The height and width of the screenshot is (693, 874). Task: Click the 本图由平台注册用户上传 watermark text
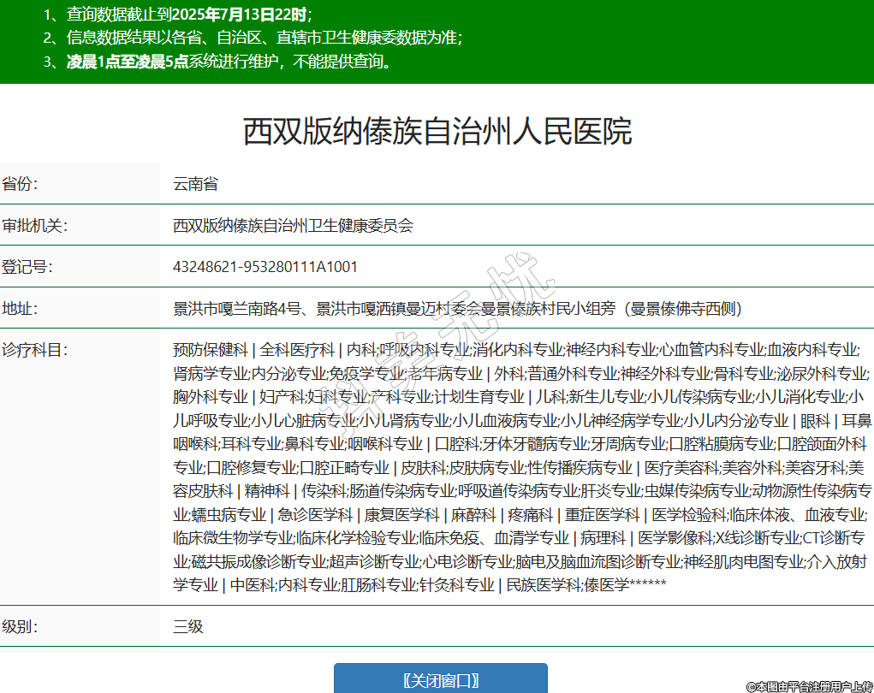coord(809,685)
